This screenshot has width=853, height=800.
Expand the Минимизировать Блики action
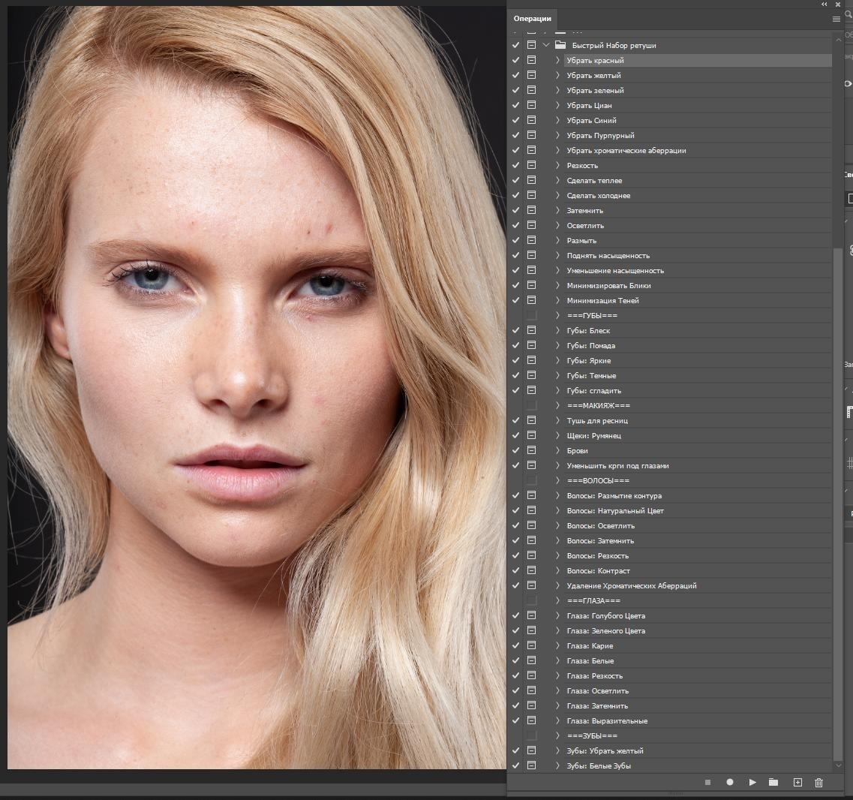point(557,285)
